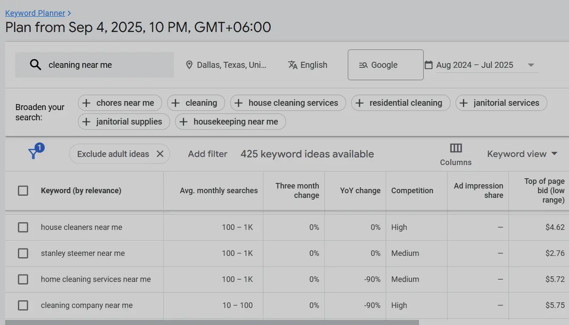
Task: Open the Keyword view dropdown
Action: 523,154
